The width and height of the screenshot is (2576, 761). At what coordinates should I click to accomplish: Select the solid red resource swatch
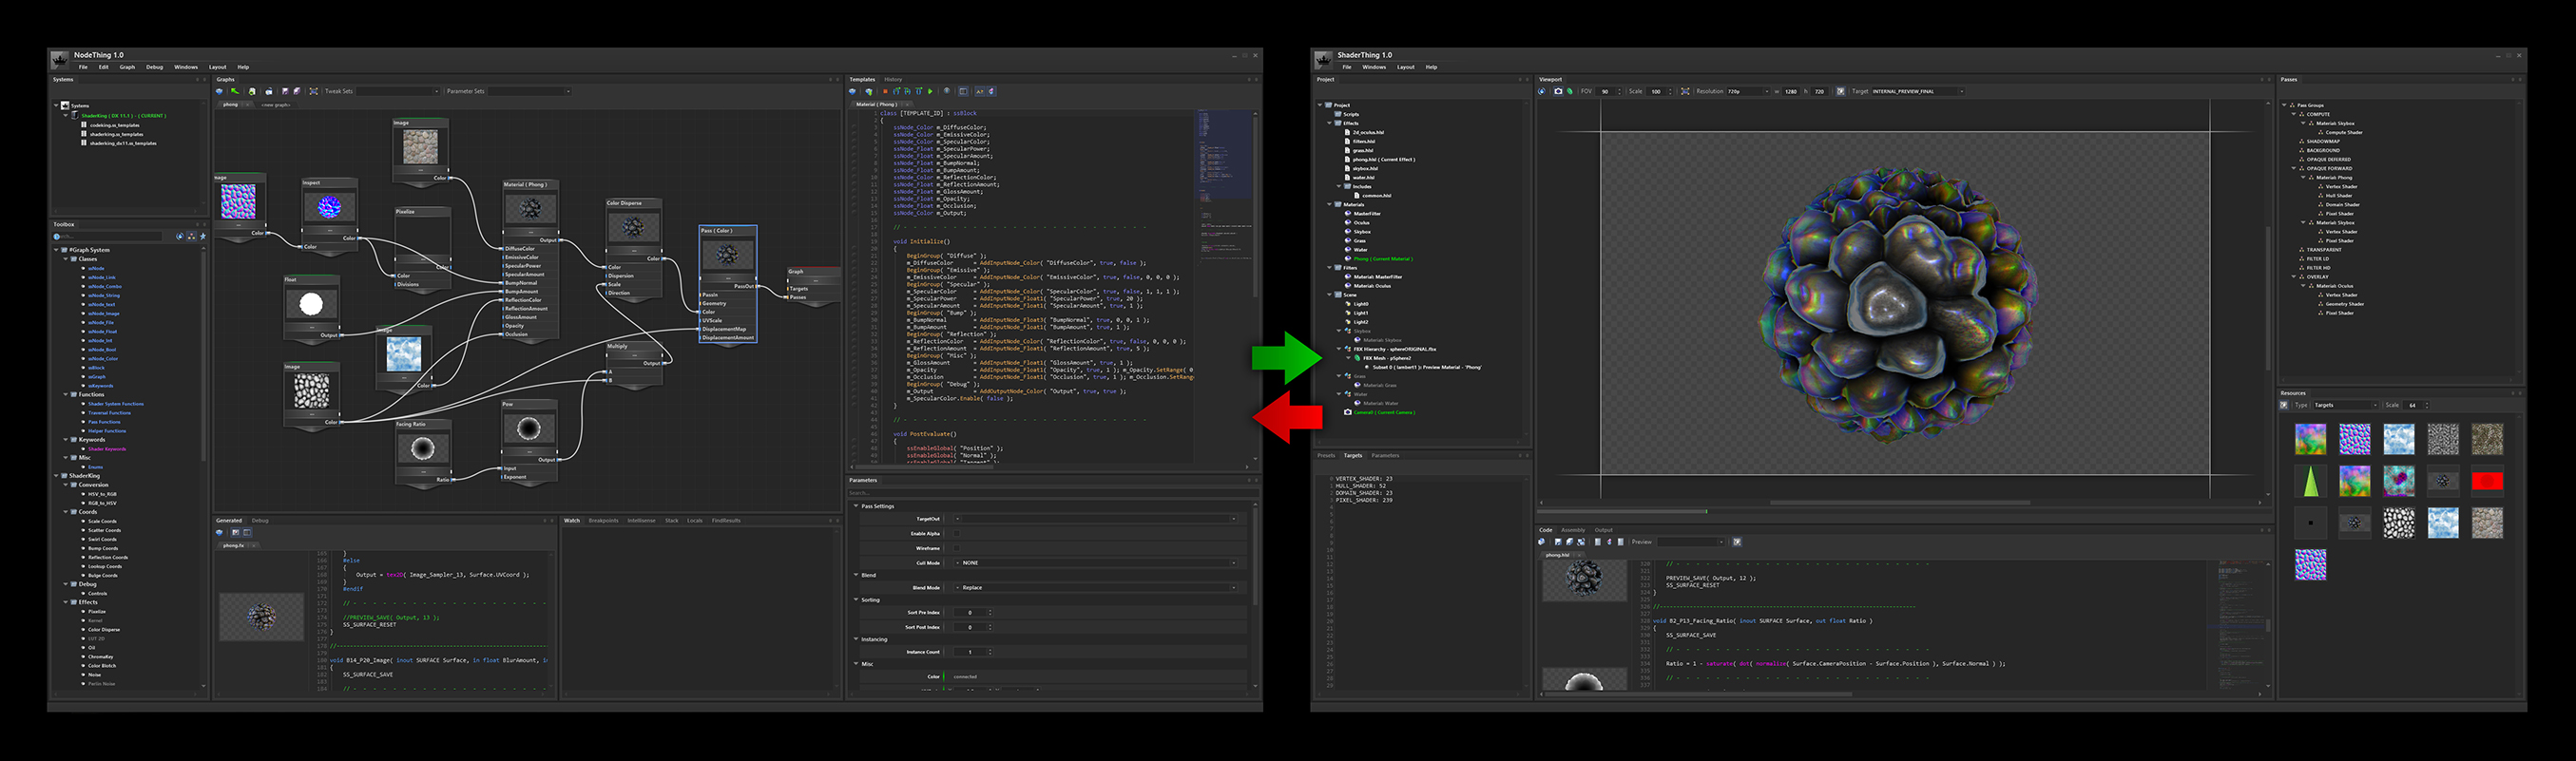2486,481
